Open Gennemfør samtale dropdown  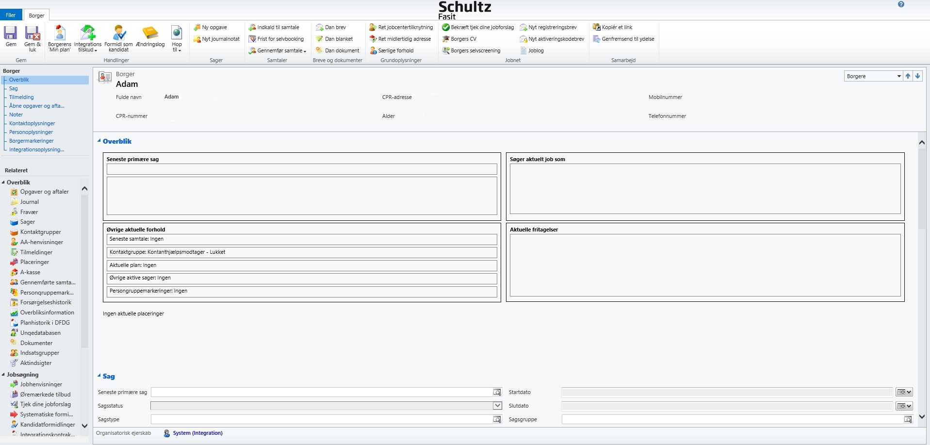pyautogui.click(x=277, y=50)
